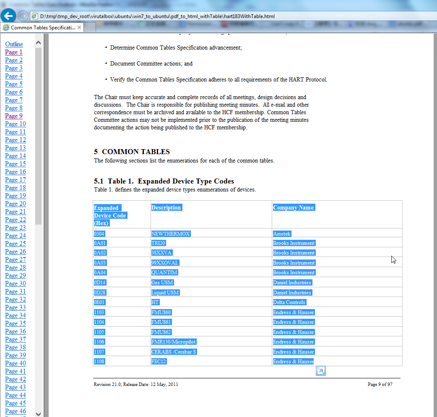The width and height of the screenshot is (437, 417).
Task: Go to Page 20 link
Action: pos(16,204)
